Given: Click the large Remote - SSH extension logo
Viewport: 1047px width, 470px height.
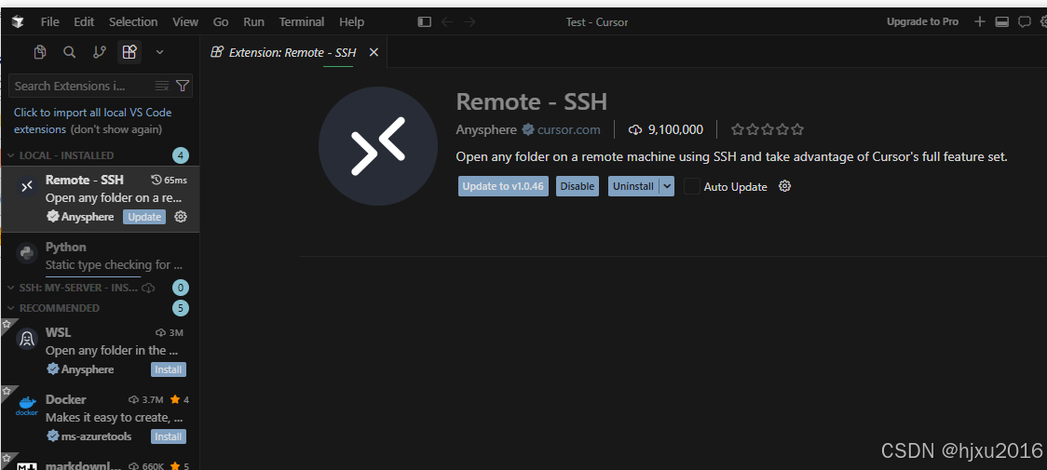Looking at the screenshot, I should tap(378, 145).
